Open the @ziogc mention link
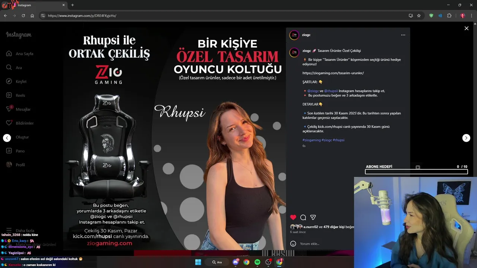This screenshot has height=268, width=477. point(313,91)
